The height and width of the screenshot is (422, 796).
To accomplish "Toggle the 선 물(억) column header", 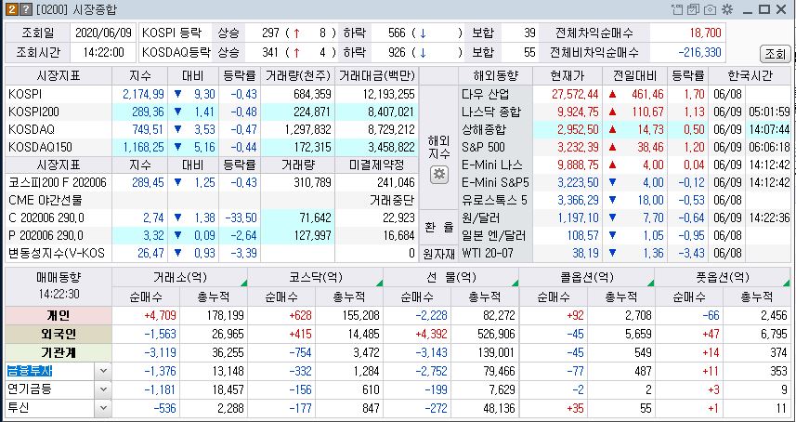I will click(451, 278).
